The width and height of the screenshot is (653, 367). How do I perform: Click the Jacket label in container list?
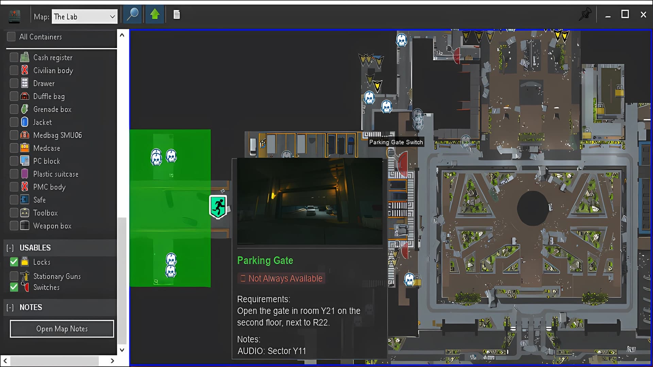tap(42, 122)
